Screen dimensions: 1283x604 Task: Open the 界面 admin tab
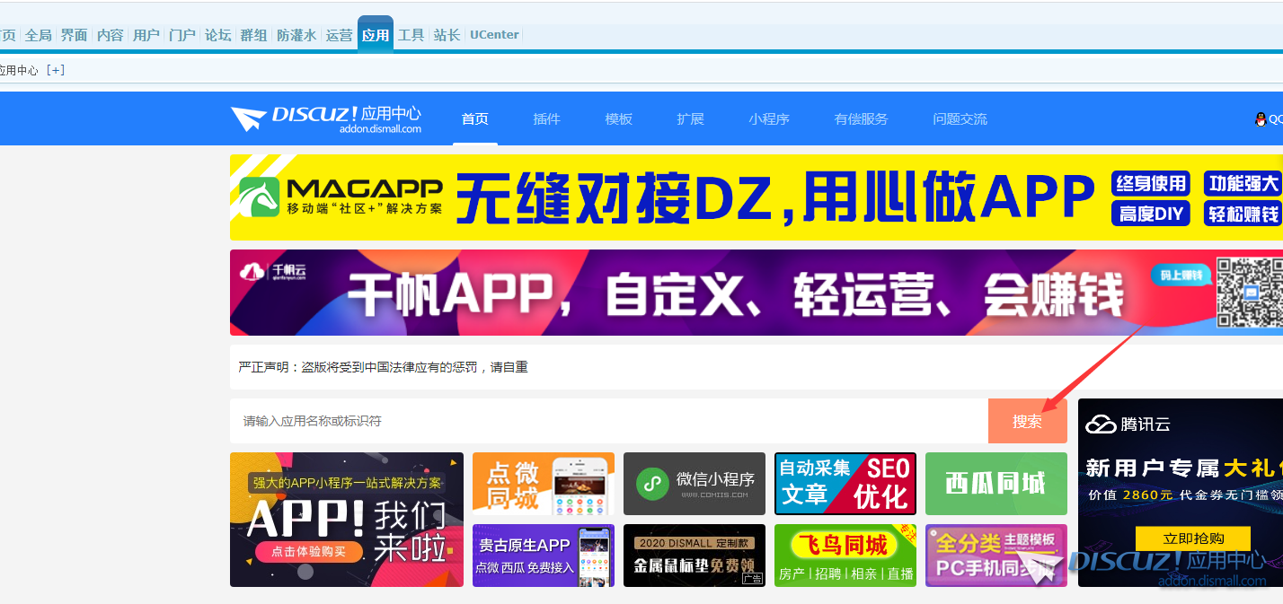pos(75,35)
